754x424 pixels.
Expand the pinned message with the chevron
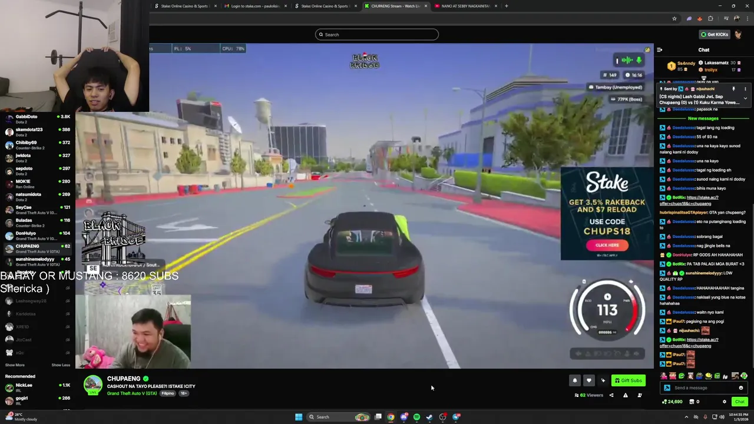745,98
